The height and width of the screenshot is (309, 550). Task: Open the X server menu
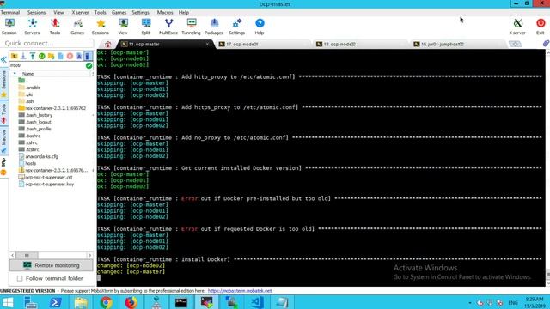click(80, 13)
